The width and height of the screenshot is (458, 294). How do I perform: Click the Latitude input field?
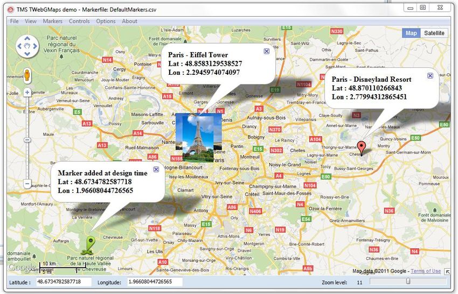pyautogui.click(x=64, y=282)
